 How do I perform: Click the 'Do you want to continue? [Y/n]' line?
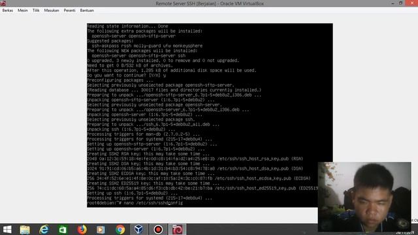[x=126, y=76]
